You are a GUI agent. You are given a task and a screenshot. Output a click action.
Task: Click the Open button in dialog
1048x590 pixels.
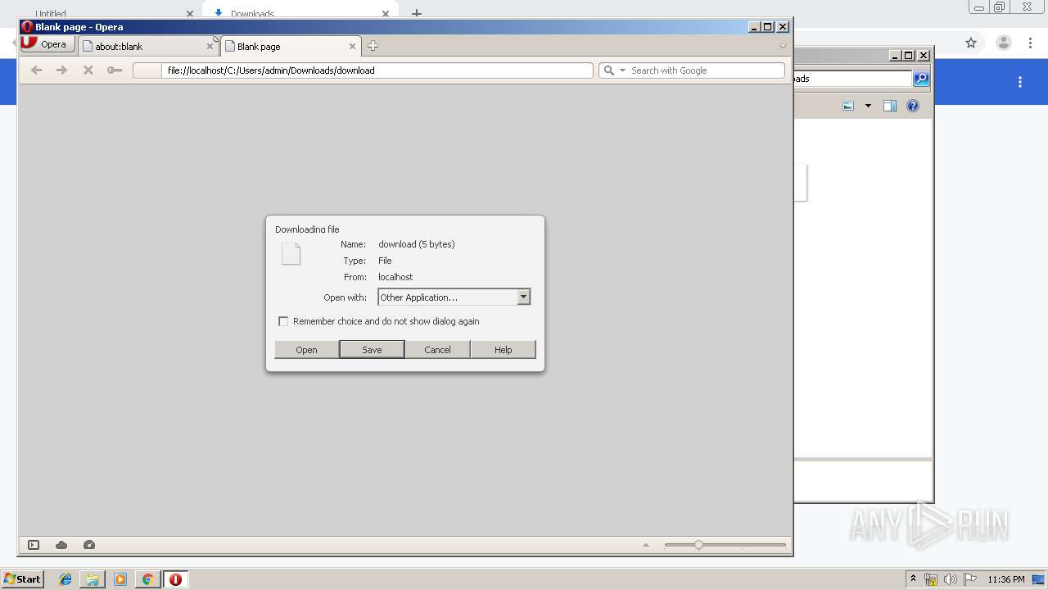coord(306,350)
